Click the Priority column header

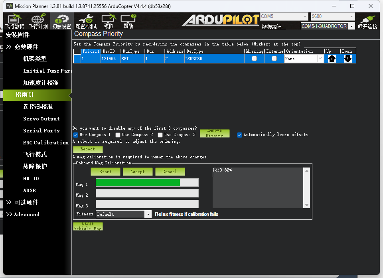click(x=91, y=51)
